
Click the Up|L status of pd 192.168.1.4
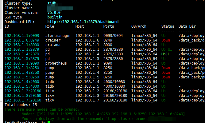166,54
